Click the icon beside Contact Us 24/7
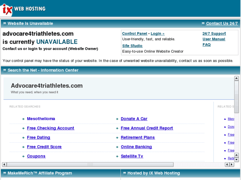This screenshot has height=180, width=241. (203, 23)
